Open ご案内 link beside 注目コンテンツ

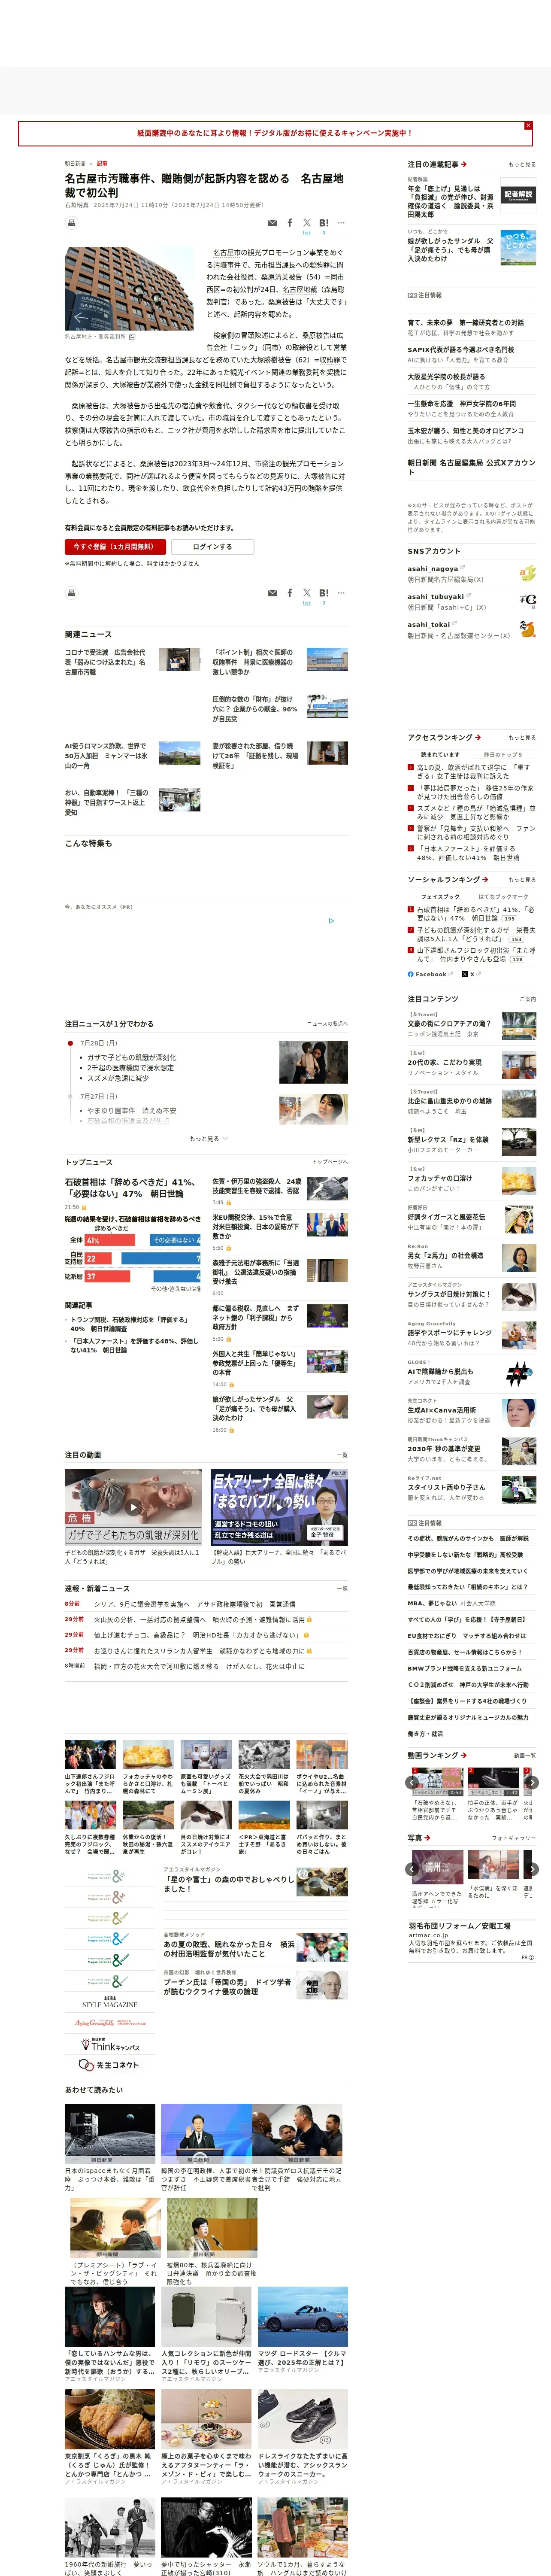[528, 999]
